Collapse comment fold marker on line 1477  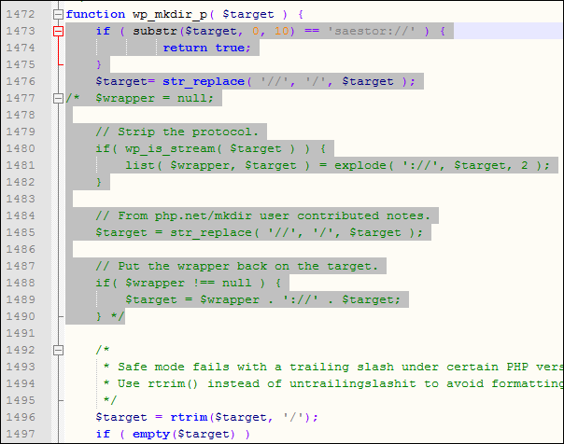(58, 99)
